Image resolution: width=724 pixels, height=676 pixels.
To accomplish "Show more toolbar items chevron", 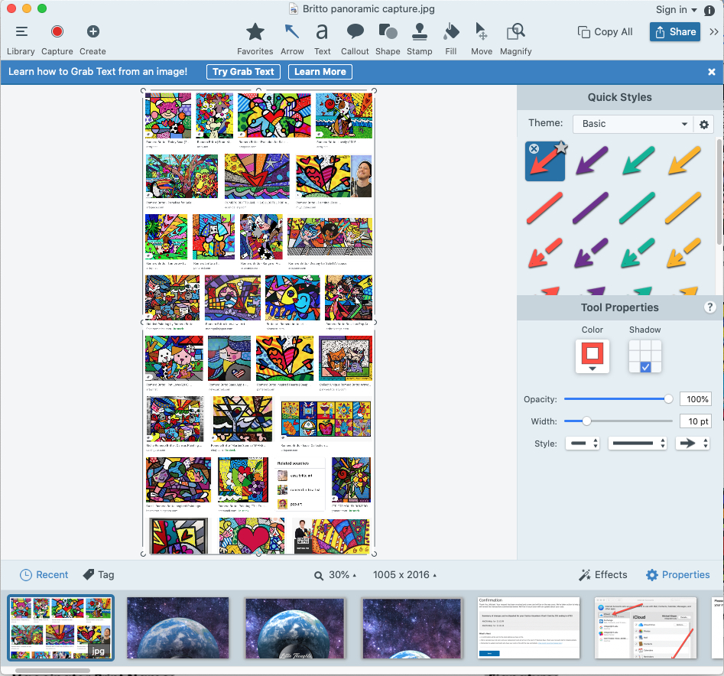I will click(x=714, y=32).
